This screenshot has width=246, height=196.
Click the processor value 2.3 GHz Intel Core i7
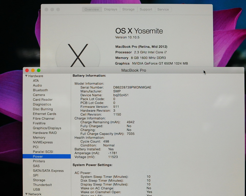click(150, 52)
